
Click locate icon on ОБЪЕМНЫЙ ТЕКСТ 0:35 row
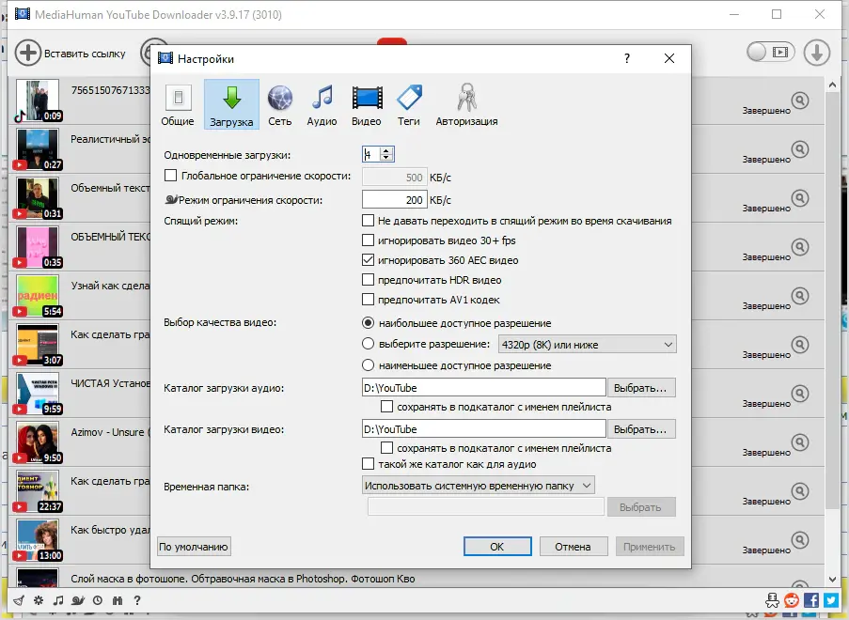(x=800, y=247)
